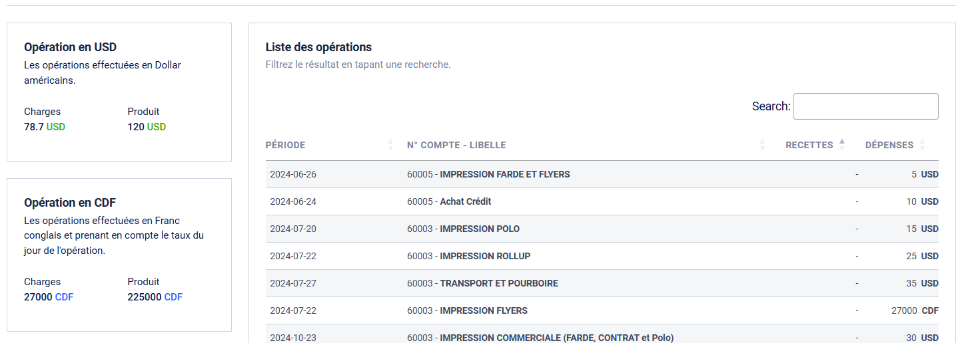Click the RECETTES column sort arrows icon

pos(842,144)
